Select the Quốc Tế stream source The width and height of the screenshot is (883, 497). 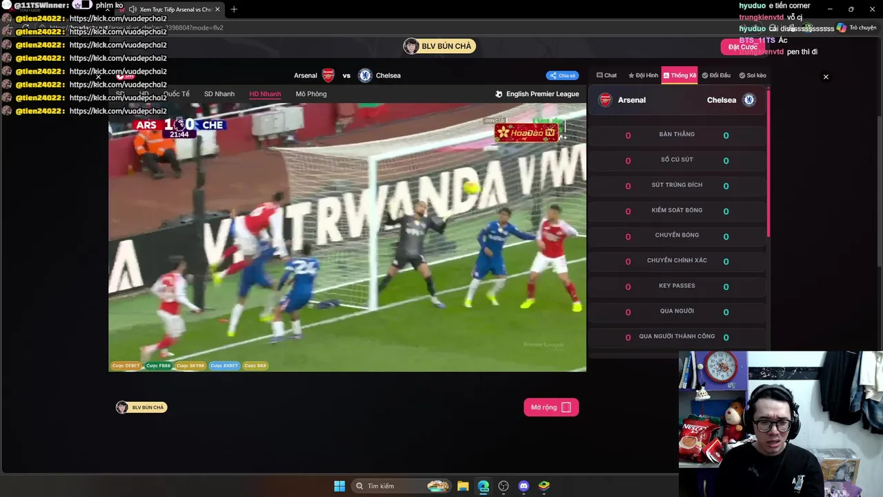(x=176, y=94)
